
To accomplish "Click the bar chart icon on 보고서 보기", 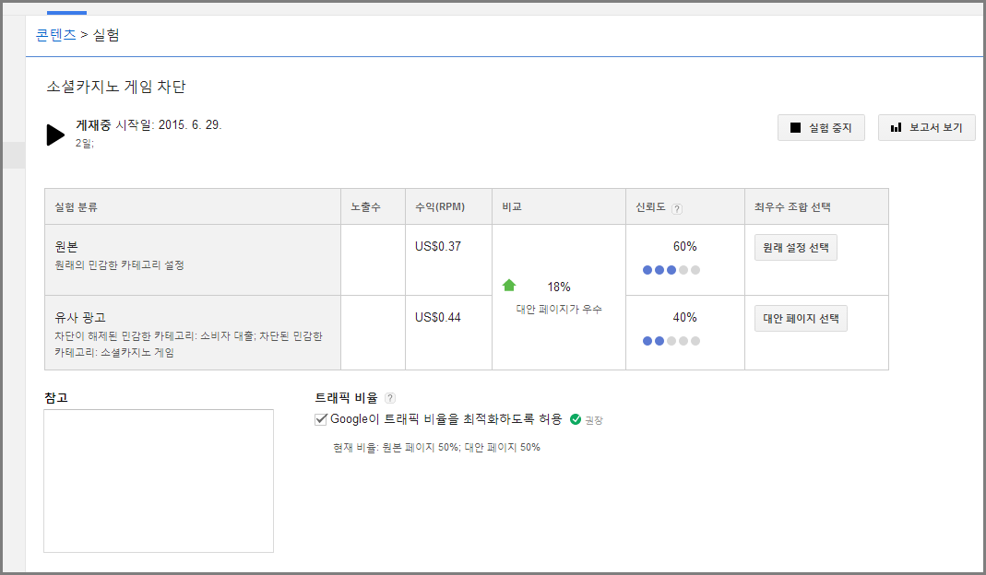I will [896, 128].
